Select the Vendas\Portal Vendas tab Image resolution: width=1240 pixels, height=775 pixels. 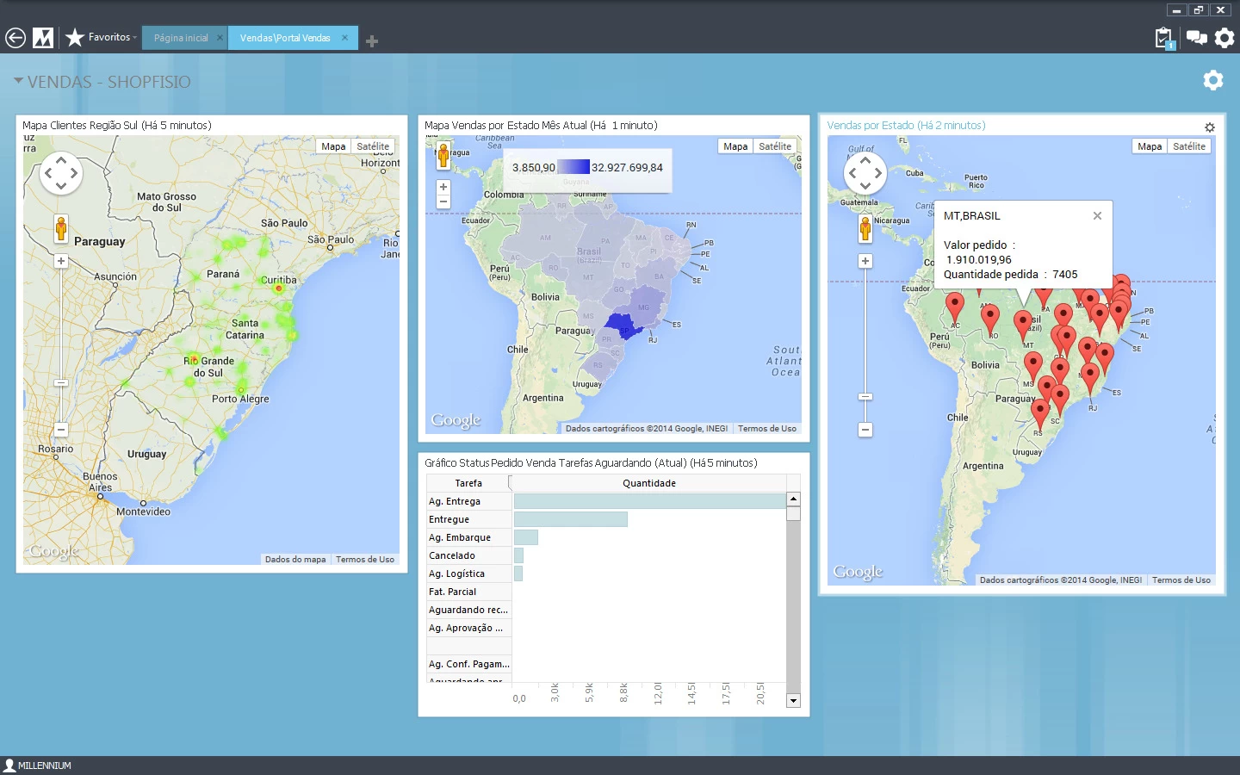pyautogui.click(x=285, y=38)
